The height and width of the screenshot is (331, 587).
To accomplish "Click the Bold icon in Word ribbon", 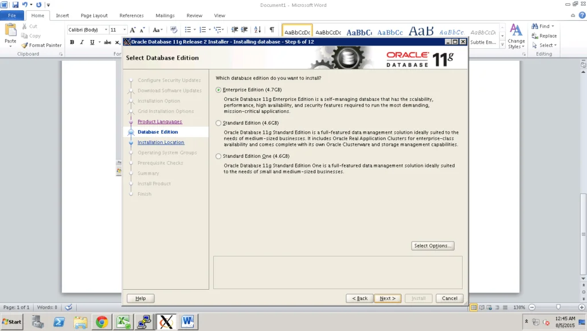I will [x=72, y=42].
